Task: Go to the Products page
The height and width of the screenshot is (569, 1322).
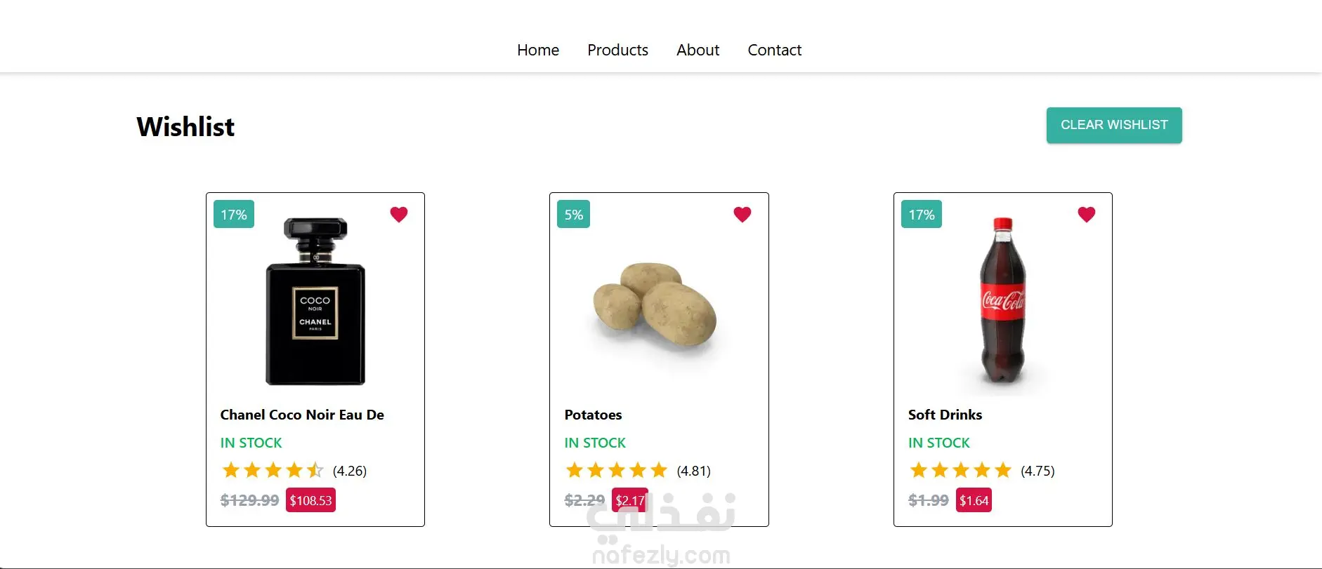Action: pos(617,50)
